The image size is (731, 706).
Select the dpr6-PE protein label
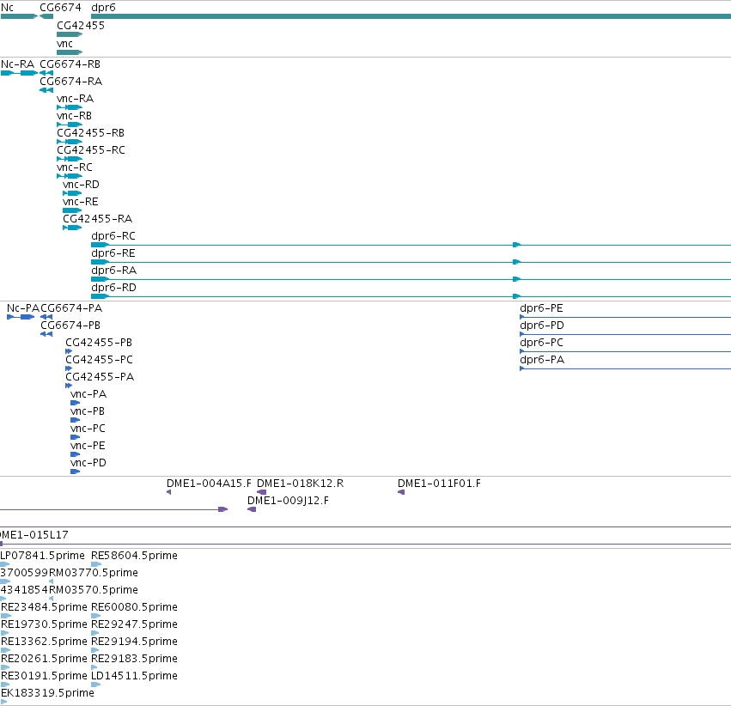pyautogui.click(x=541, y=308)
